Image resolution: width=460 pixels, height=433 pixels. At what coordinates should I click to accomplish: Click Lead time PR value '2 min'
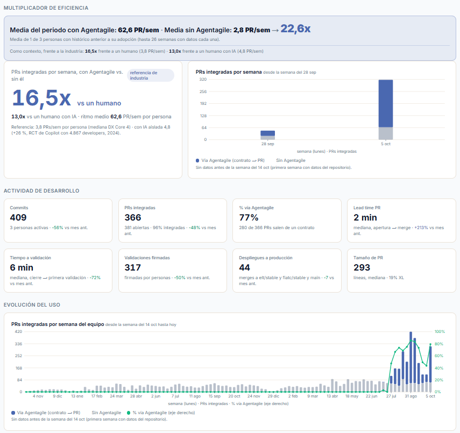(x=365, y=217)
